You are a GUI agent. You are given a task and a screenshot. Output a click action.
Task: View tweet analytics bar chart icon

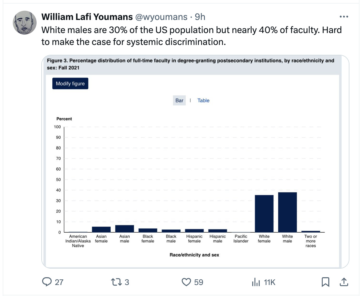(256, 282)
